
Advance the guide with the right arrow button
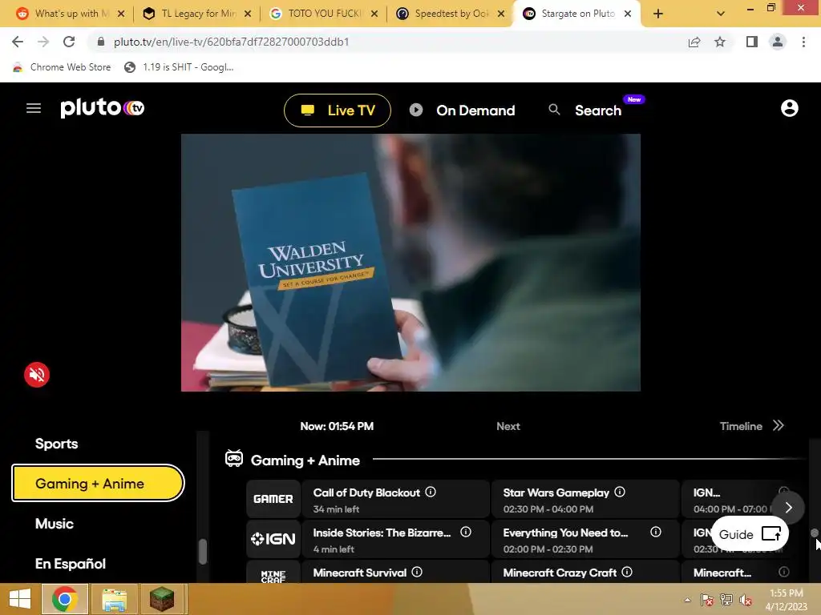coord(789,507)
